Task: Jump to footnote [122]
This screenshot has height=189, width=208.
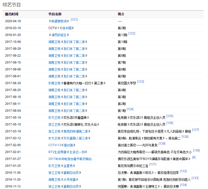Action: [132, 33]
